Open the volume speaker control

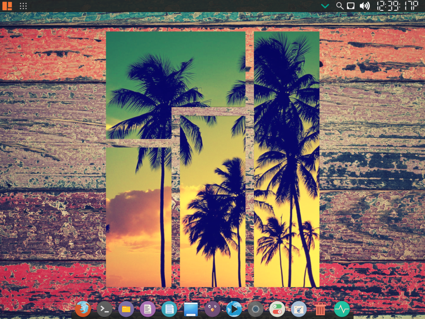click(364, 6)
